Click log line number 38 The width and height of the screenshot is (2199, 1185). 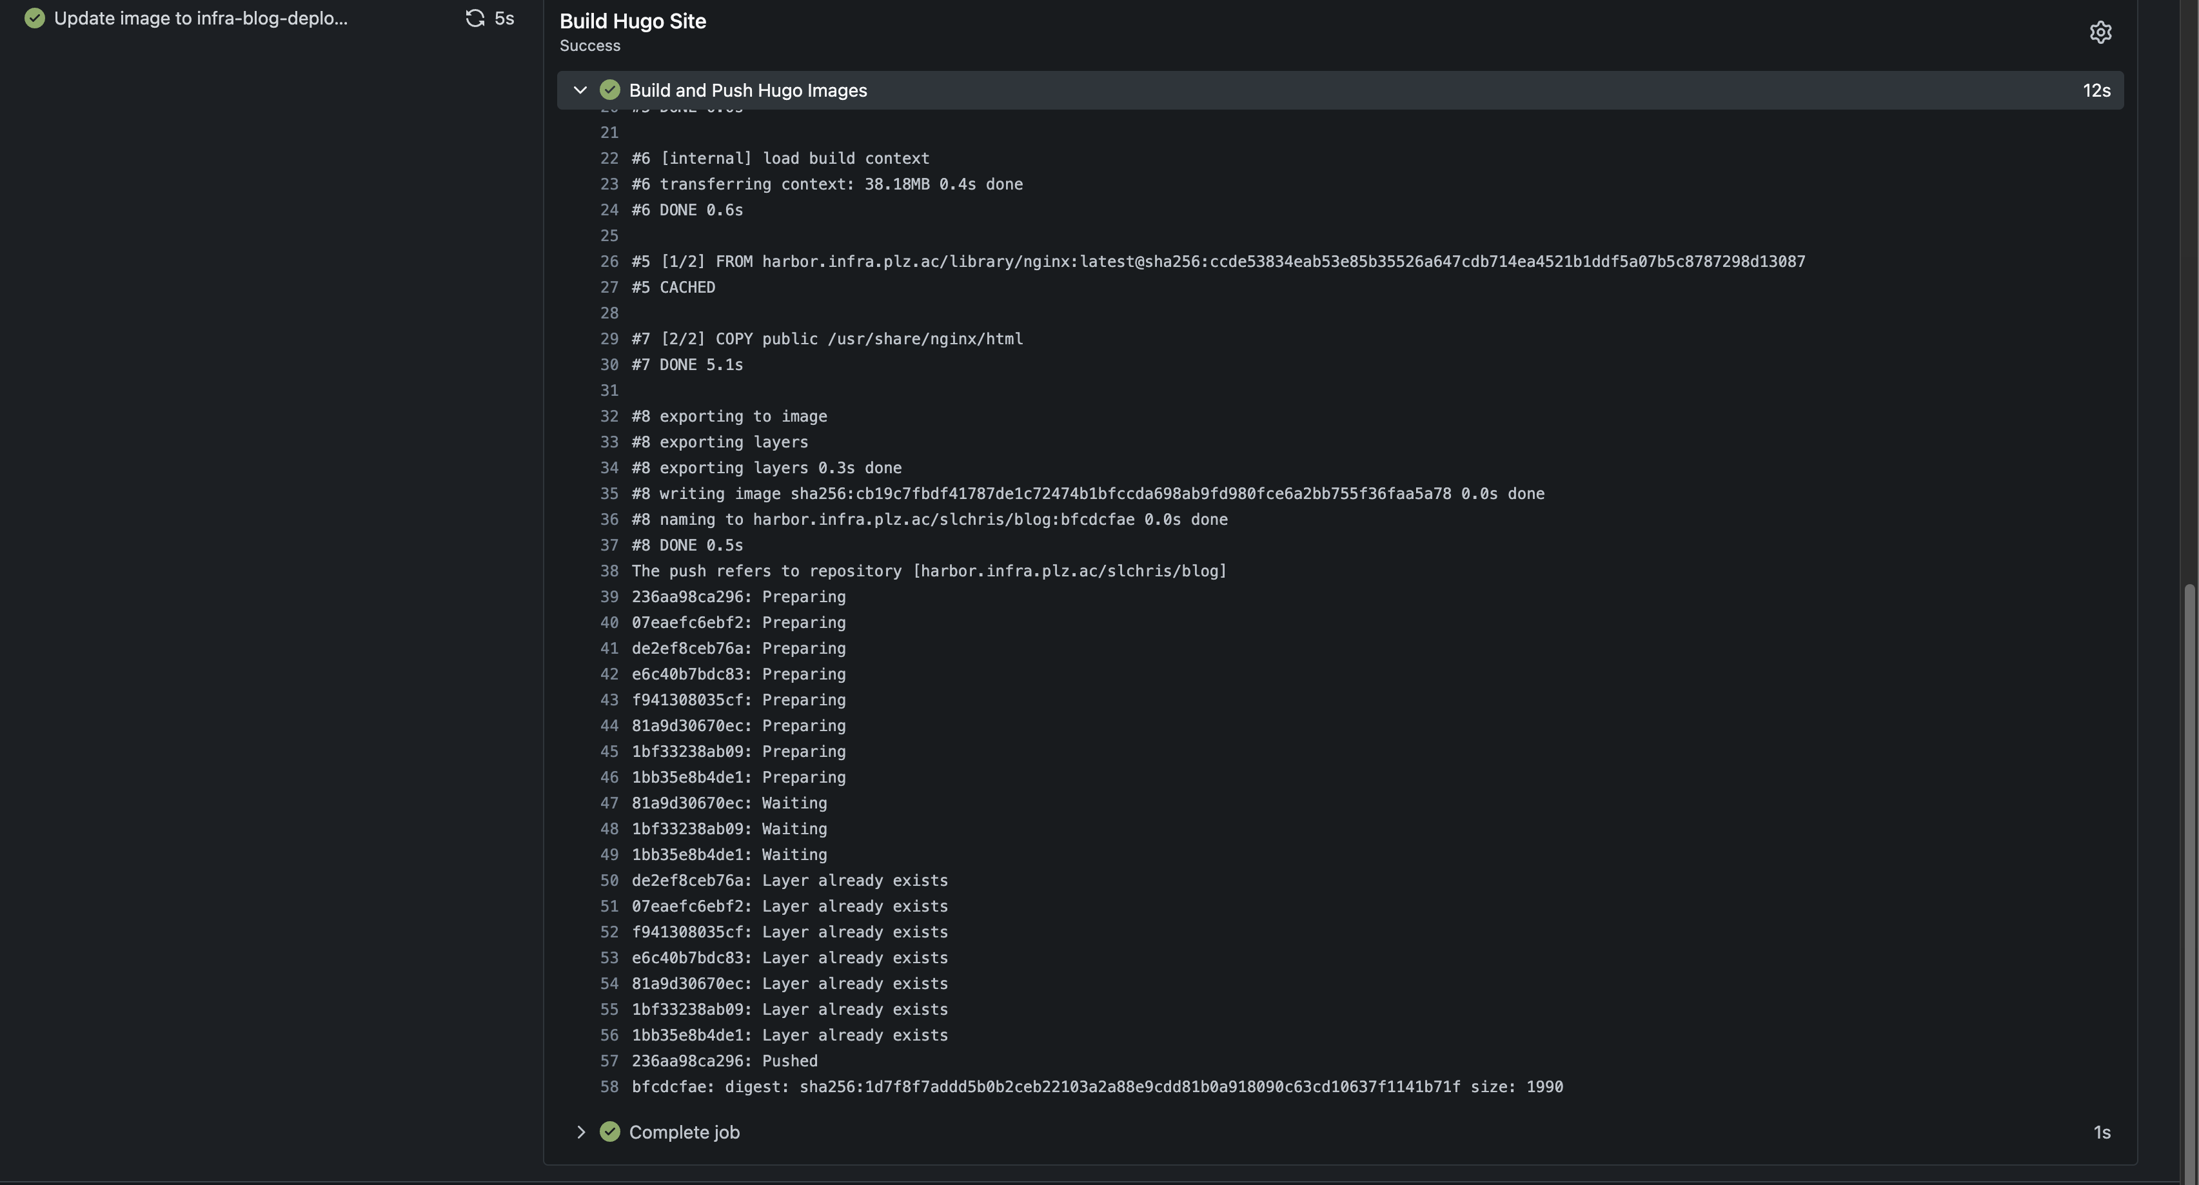point(609,571)
